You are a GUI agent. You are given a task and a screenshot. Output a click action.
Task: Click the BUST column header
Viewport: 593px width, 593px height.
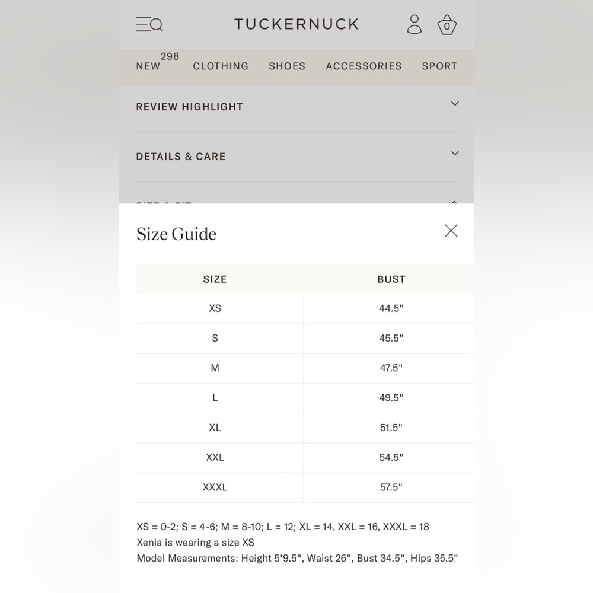(391, 279)
